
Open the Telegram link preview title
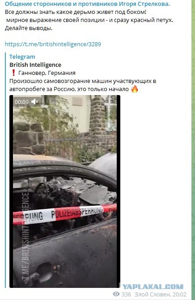(22, 57)
